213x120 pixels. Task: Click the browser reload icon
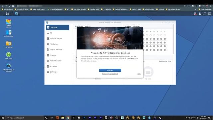(9, 6)
